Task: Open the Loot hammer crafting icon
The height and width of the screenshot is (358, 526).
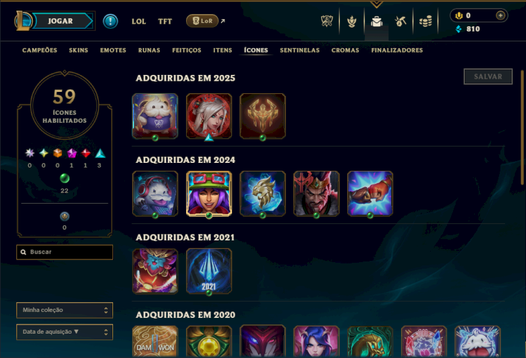Action: point(400,21)
